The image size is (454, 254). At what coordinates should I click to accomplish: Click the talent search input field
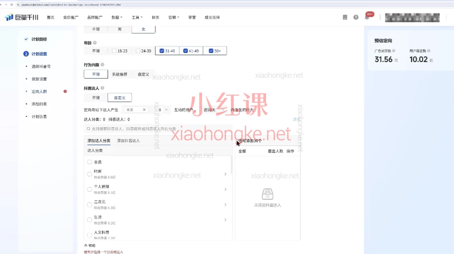pyautogui.click(x=158, y=129)
